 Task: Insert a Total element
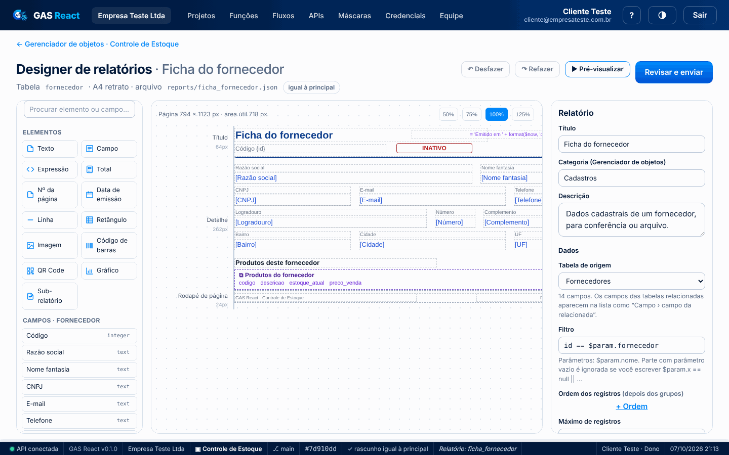coord(109,169)
